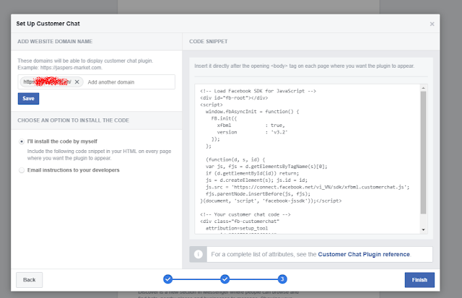Select Email instructions to your developers
Viewport: 462px width, 298px height.
pos(22,170)
